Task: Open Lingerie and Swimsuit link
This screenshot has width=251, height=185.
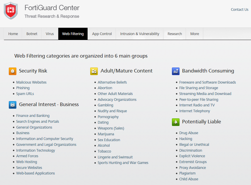Action: tap(115, 157)
